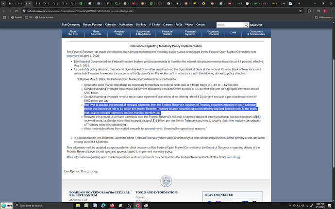Bookmark this page with the star icon

(301, 11)
